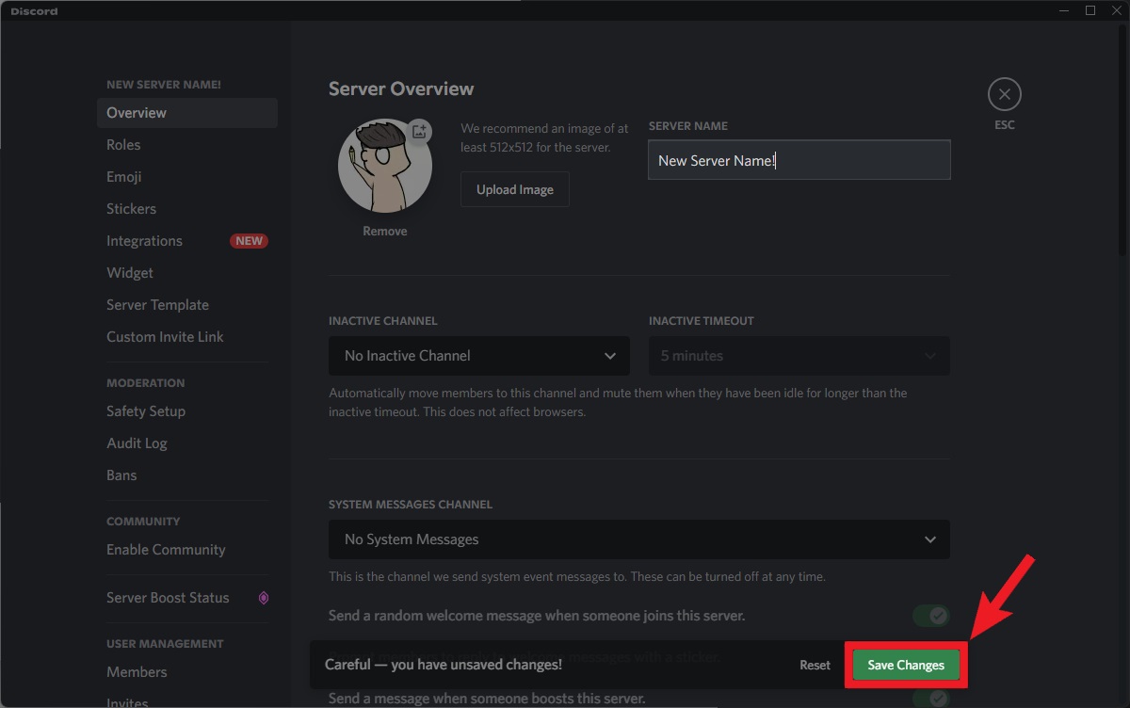Disable random welcome messages for new members

pos(930,615)
